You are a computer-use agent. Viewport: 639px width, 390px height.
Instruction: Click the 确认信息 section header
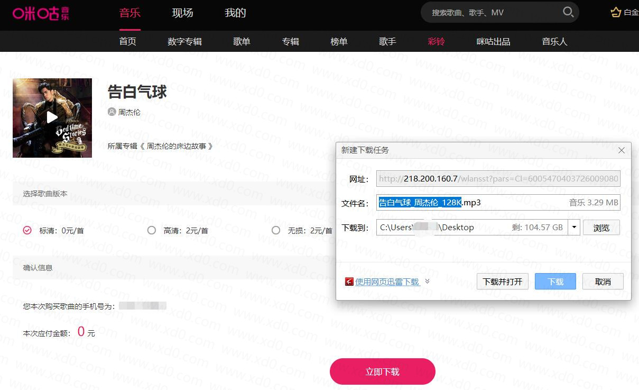tap(38, 268)
